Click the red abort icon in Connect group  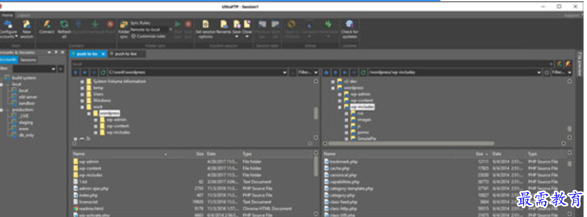pyautogui.click(x=110, y=24)
